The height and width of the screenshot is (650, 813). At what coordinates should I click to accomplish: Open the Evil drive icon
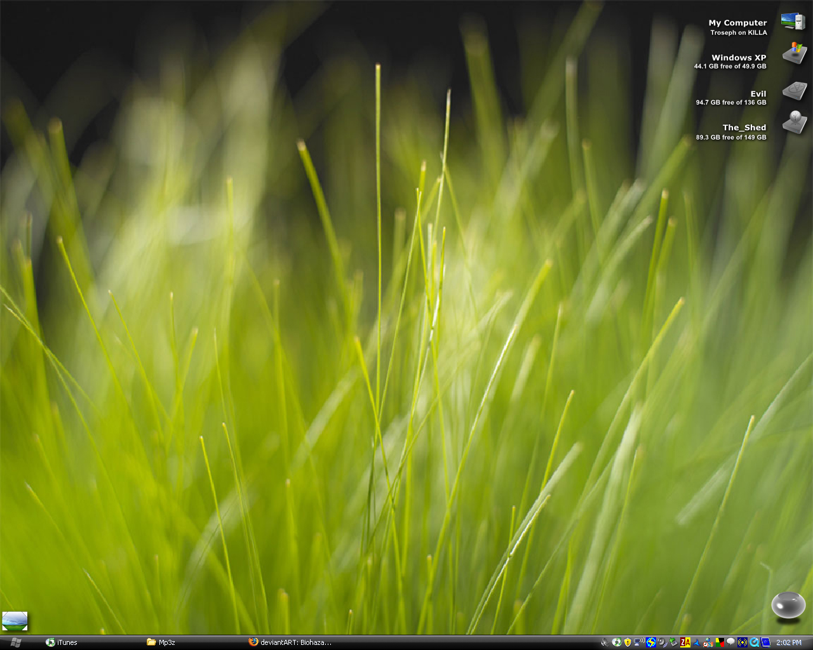(x=794, y=91)
